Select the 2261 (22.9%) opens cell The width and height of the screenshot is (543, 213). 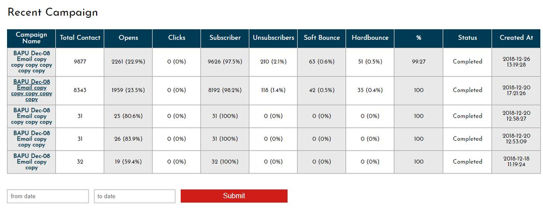[128, 62]
